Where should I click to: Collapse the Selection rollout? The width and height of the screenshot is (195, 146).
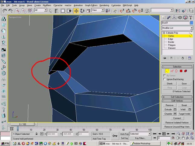(x=177, y=67)
